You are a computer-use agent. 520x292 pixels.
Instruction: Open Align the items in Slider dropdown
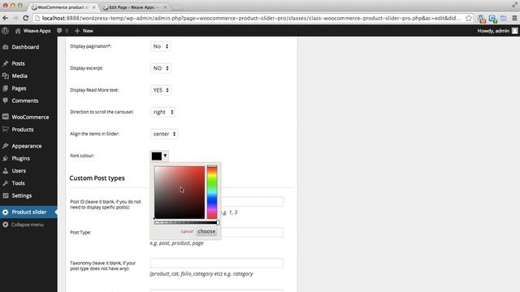(x=164, y=134)
